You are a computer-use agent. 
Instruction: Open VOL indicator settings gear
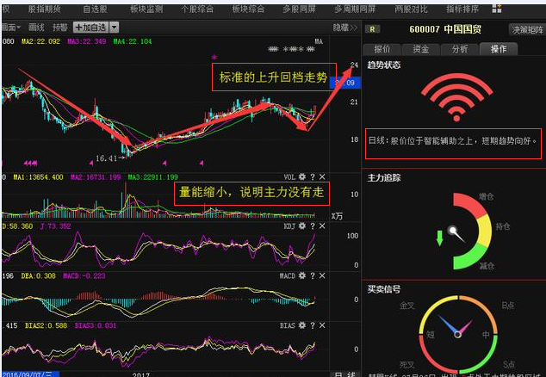(302, 176)
